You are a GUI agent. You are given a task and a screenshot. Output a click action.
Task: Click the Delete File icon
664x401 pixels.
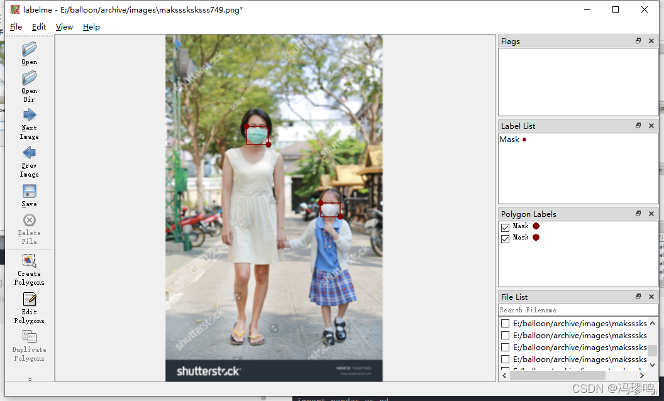coord(29,220)
